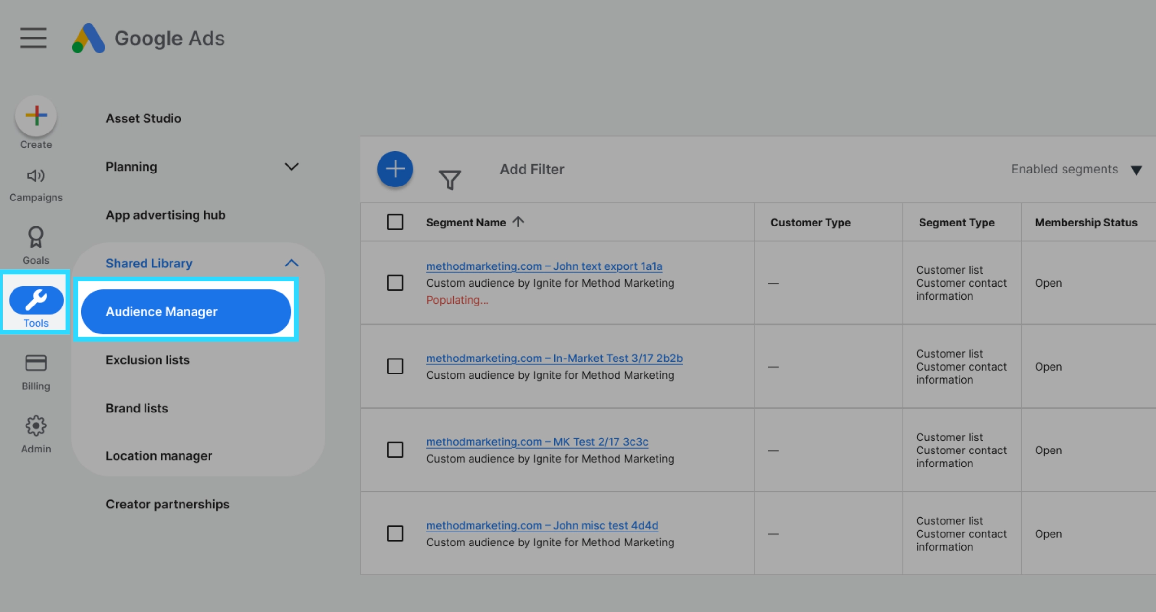Check the John text export 1a1a row

(395, 283)
